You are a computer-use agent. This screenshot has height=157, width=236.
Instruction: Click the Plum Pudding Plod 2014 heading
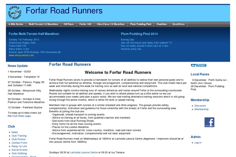click(x=139, y=34)
